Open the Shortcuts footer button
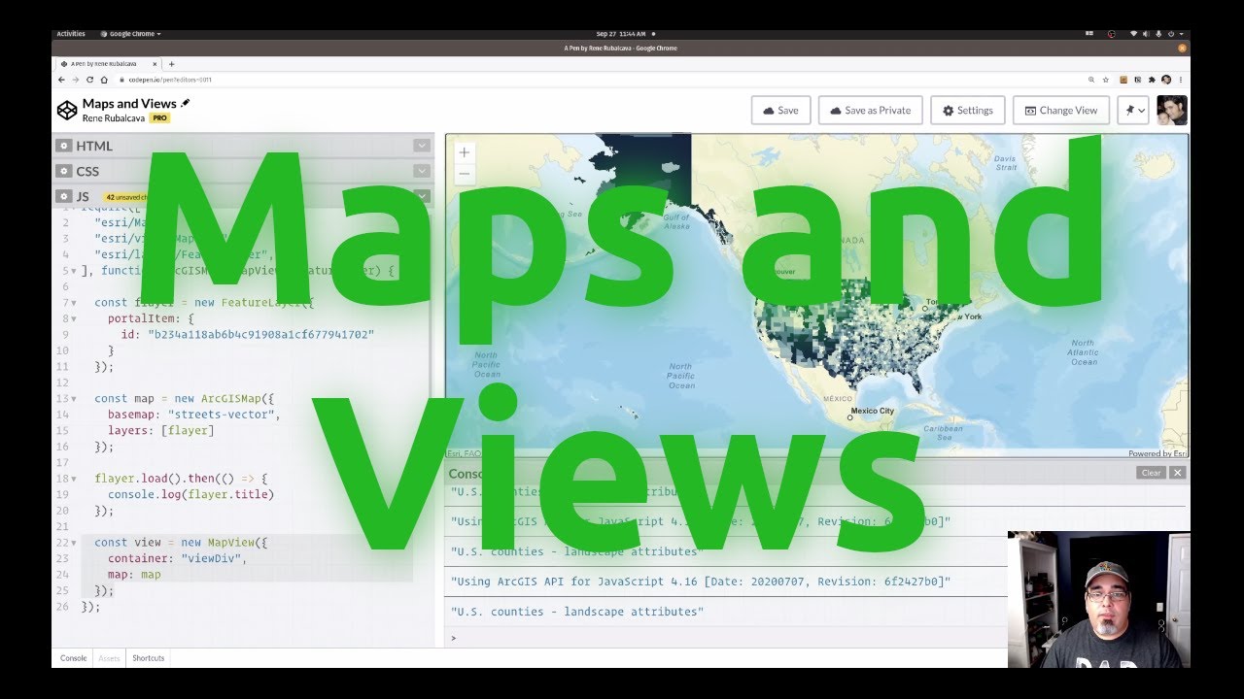This screenshot has width=1244, height=699. tap(149, 658)
